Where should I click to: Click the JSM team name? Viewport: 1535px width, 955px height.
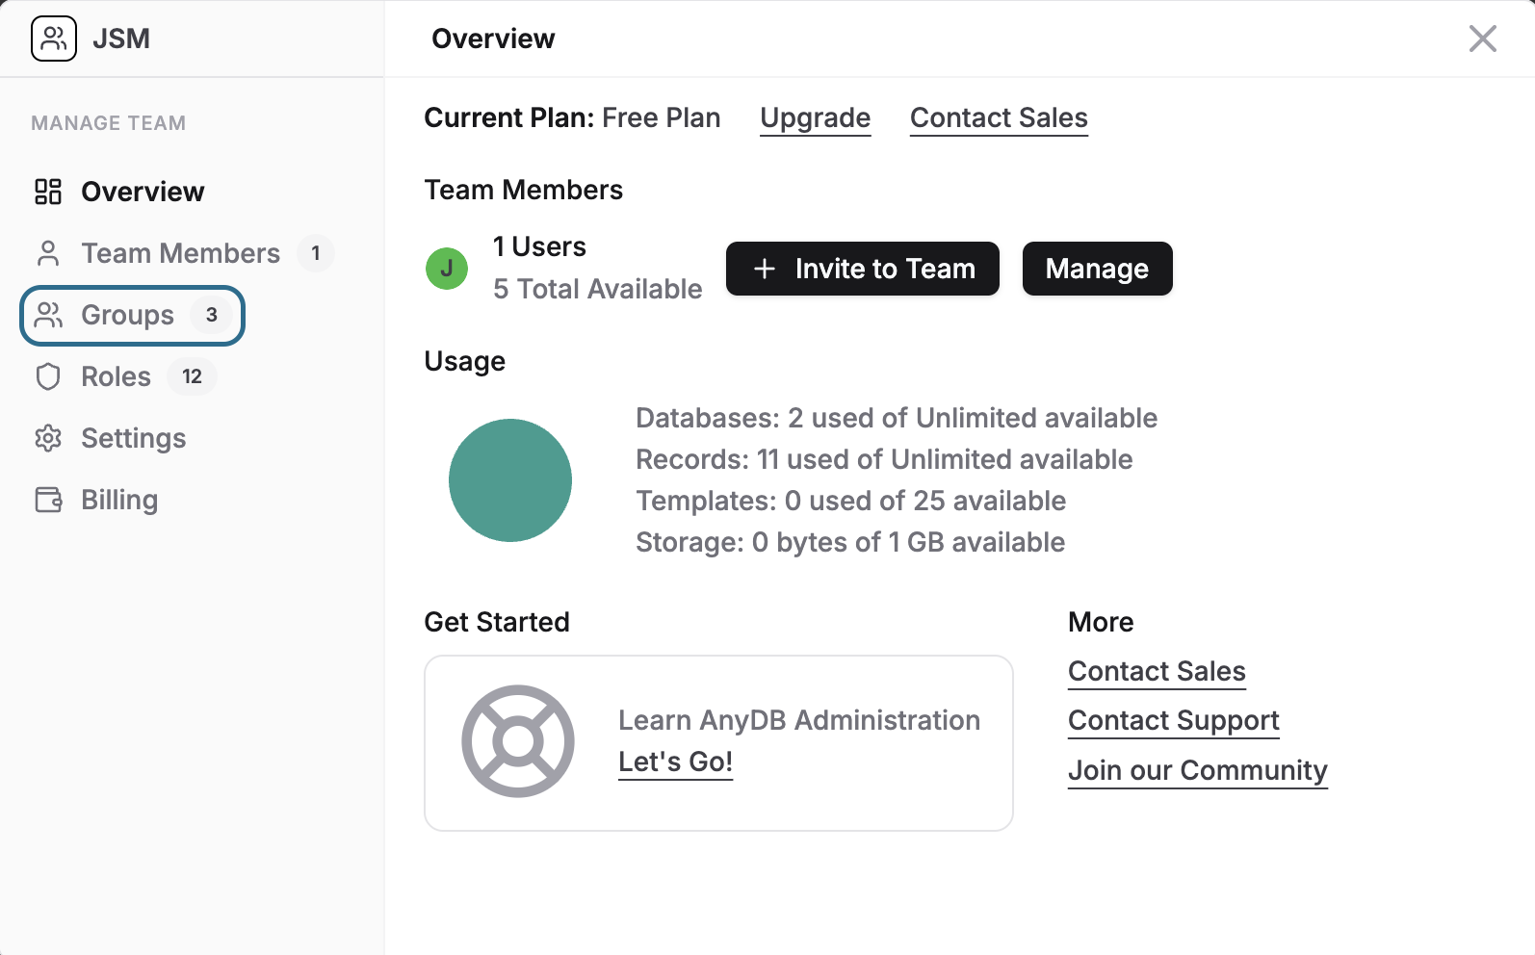tap(121, 39)
